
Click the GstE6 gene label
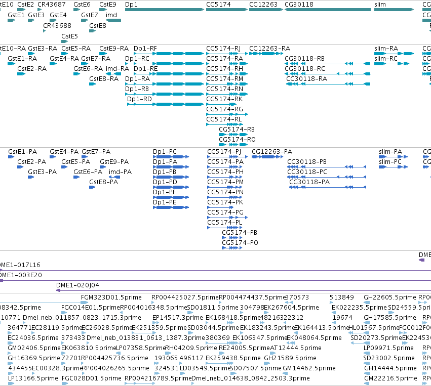point(82,5)
